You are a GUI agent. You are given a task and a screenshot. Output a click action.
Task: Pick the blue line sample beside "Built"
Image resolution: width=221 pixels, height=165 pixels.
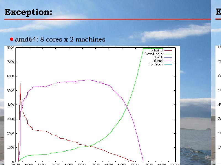click(x=168, y=57)
